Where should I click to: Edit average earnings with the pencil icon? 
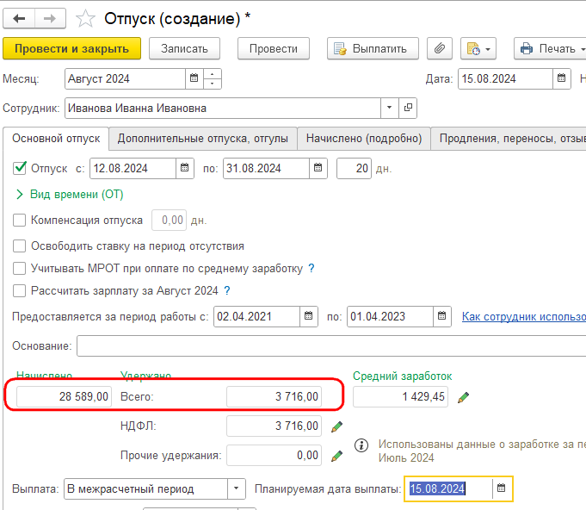(463, 397)
